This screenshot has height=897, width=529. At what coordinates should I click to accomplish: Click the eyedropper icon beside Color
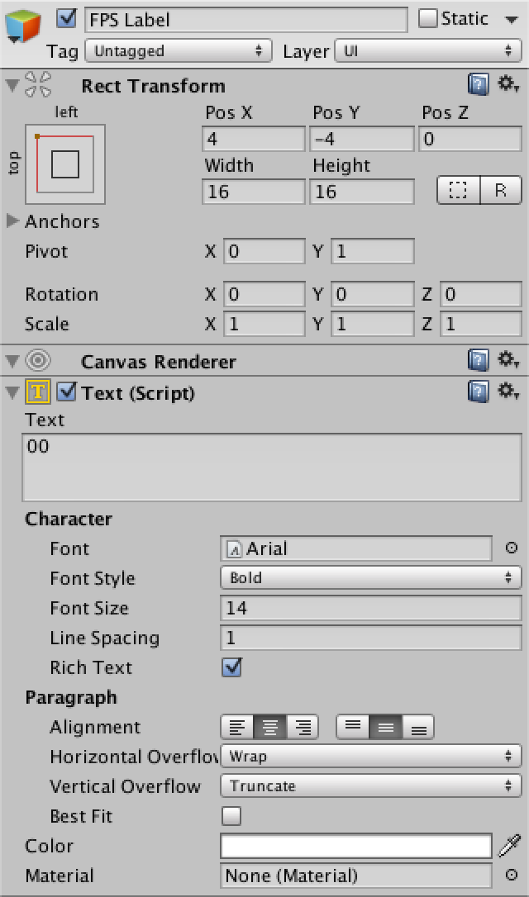[x=510, y=846]
